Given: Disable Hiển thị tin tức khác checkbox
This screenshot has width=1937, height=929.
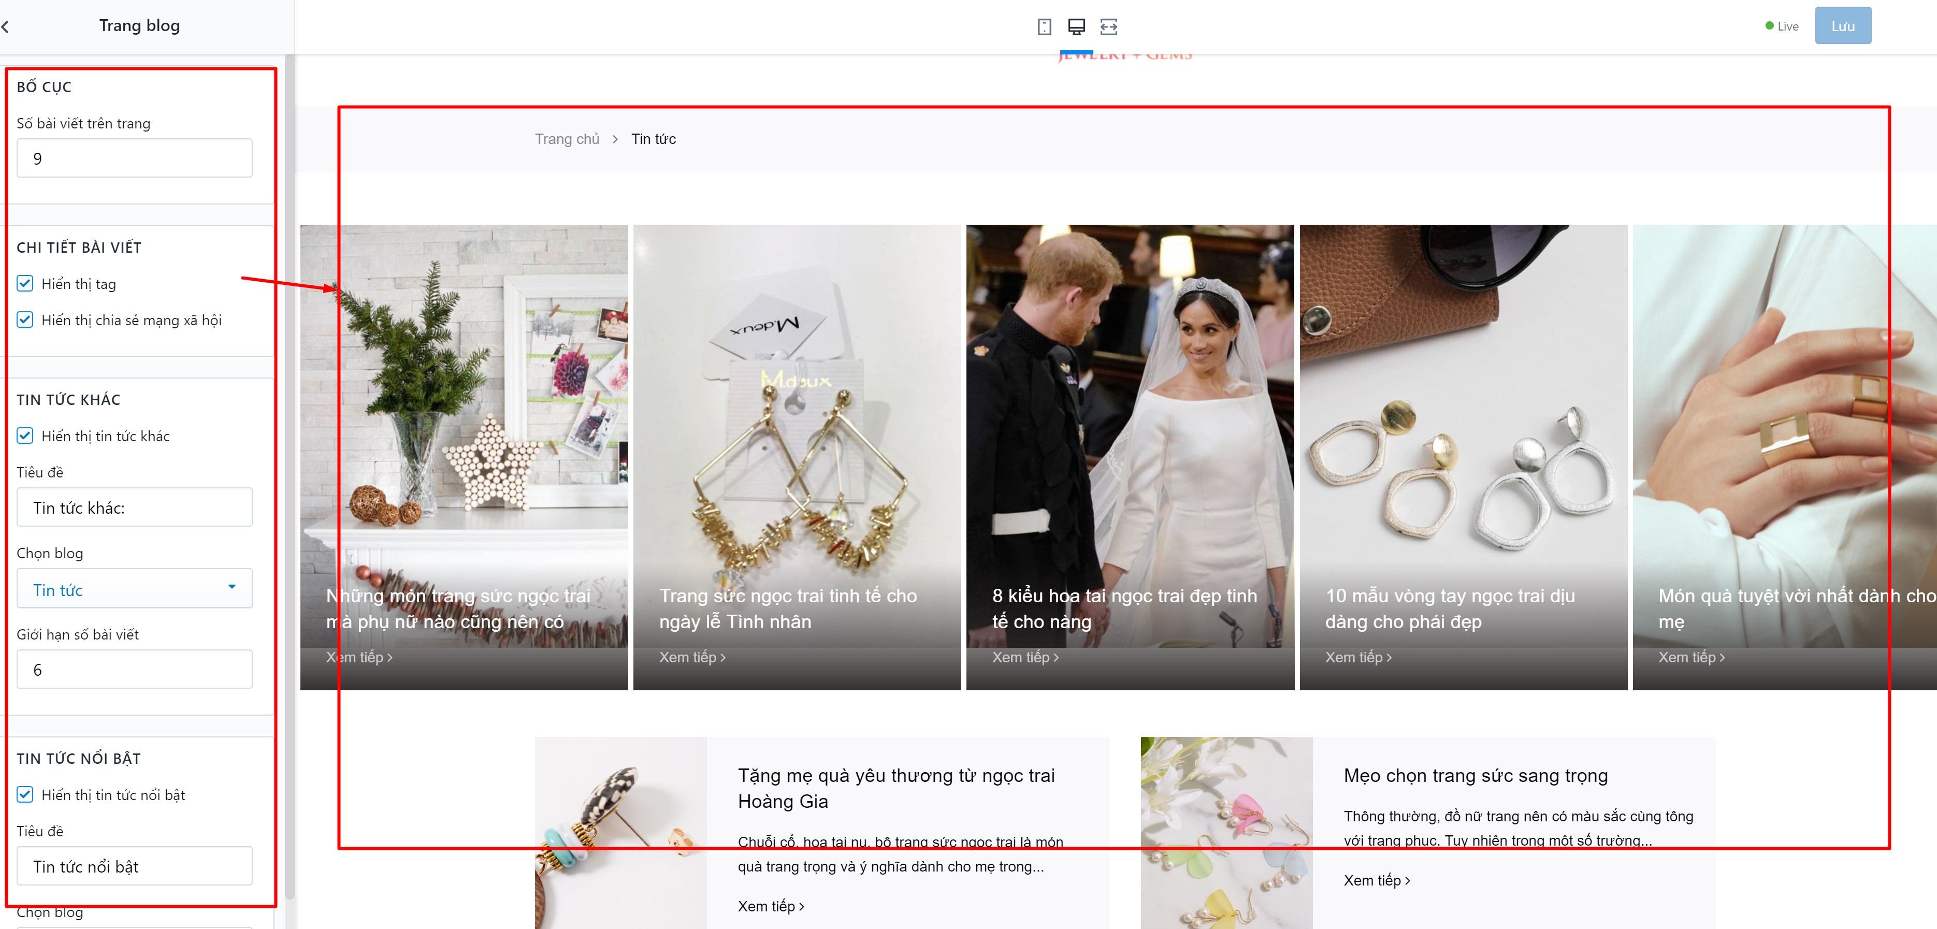Looking at the screenshot, I should point(25,435).
